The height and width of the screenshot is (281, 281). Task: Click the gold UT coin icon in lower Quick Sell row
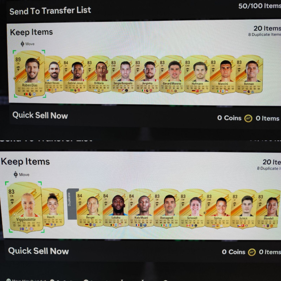252,252
